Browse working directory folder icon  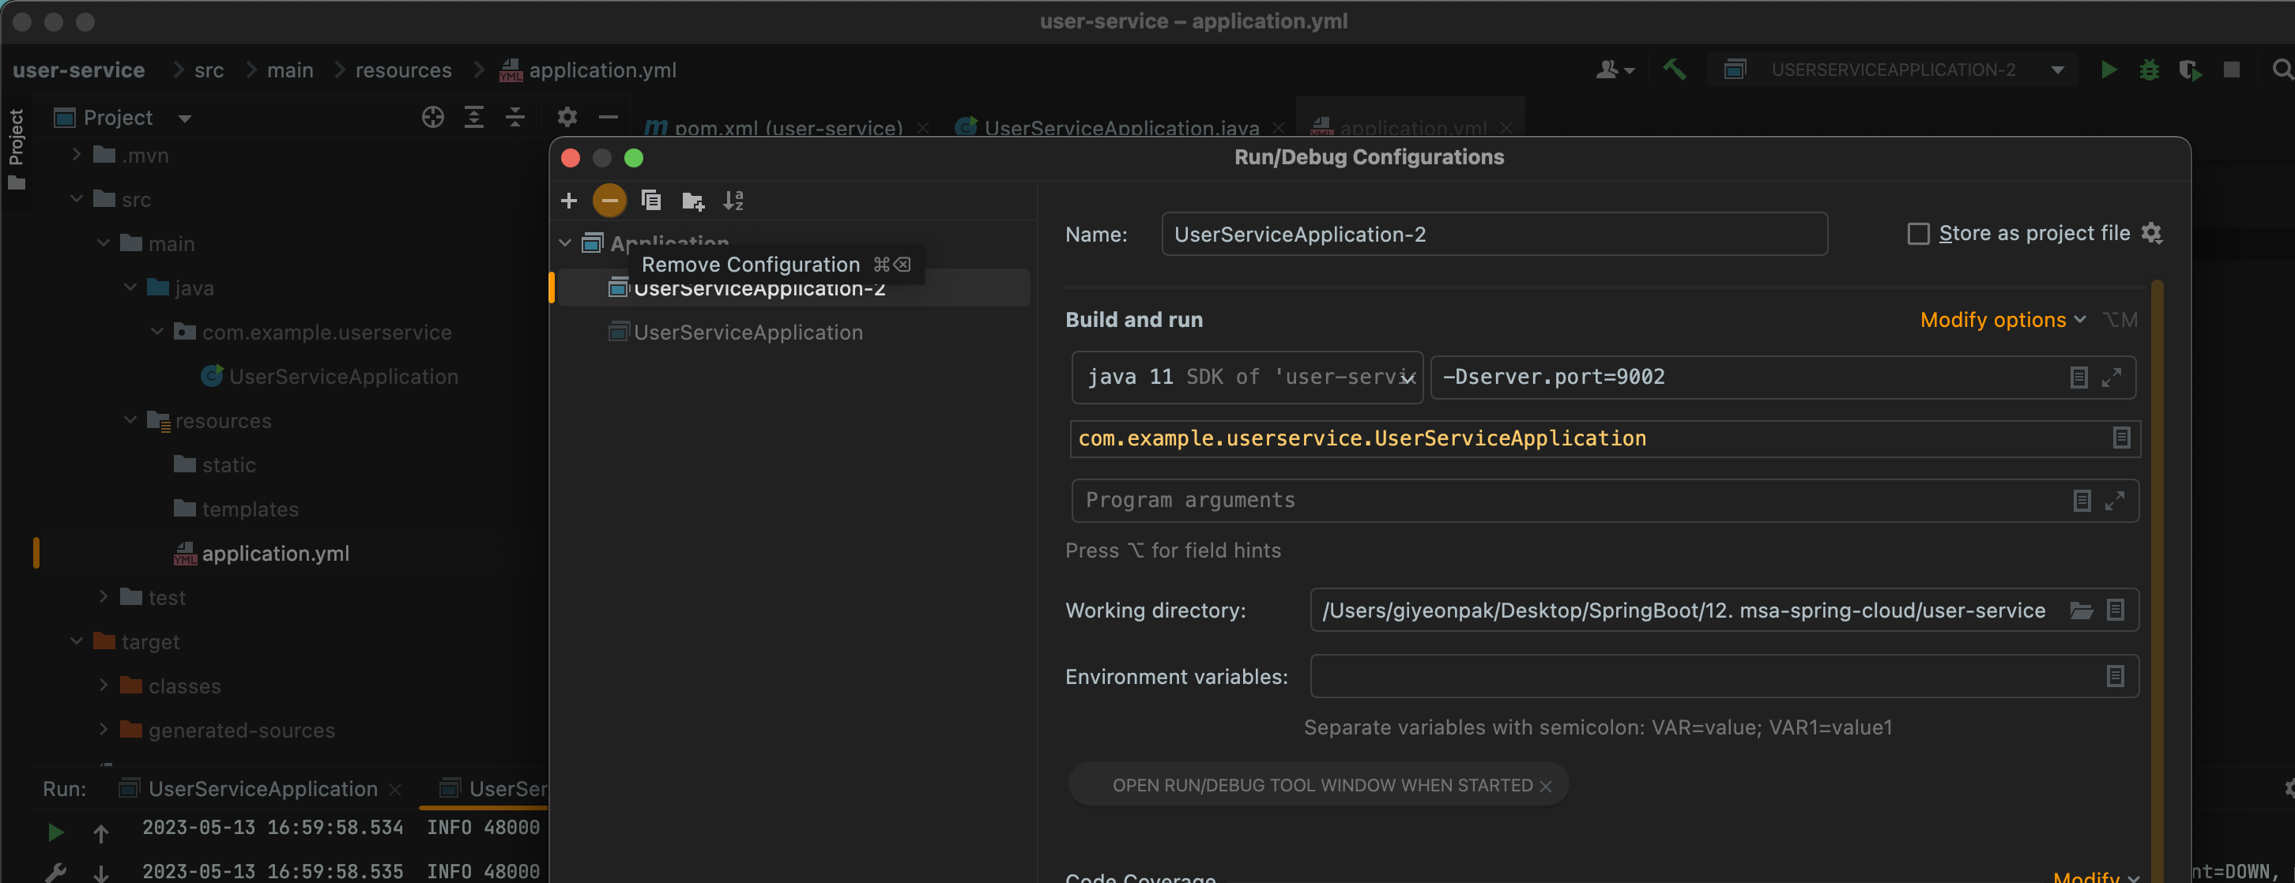(2081, 610)
